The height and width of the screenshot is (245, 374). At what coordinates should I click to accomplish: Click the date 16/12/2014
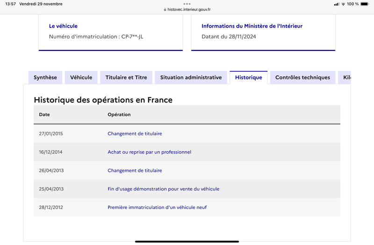tap(50, 152)
